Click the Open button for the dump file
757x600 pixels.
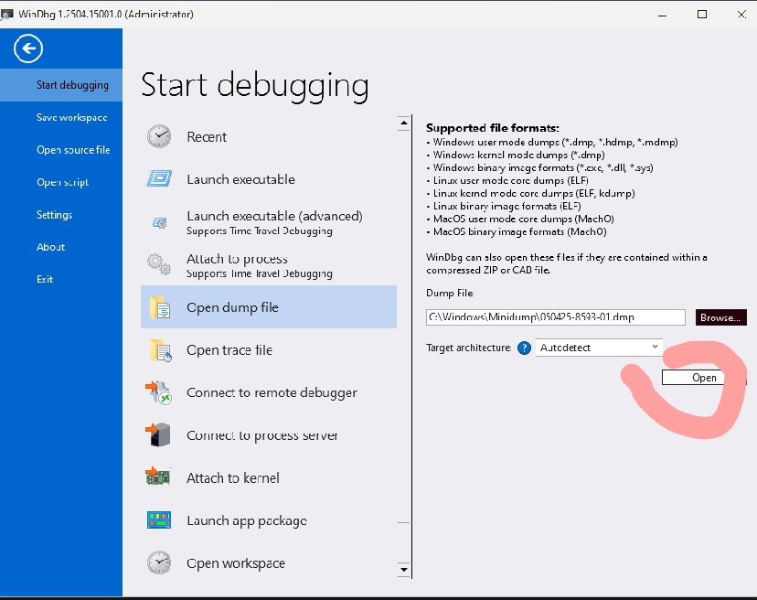[x=704, y=378]
